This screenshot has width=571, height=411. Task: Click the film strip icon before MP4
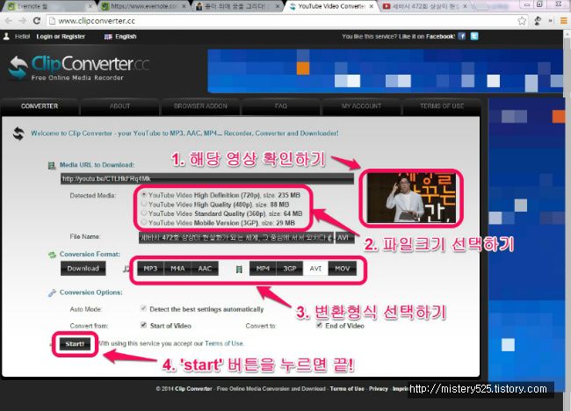[x=239, y=269]
